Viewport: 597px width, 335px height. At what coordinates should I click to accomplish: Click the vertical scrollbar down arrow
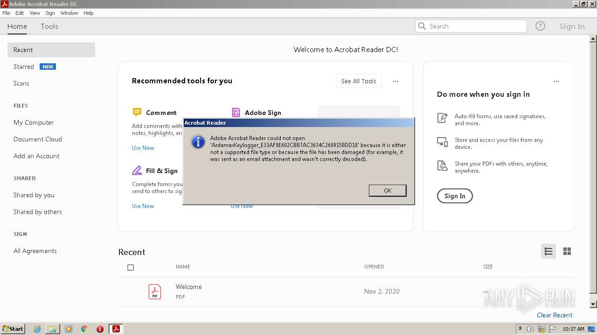click(593, 304)
